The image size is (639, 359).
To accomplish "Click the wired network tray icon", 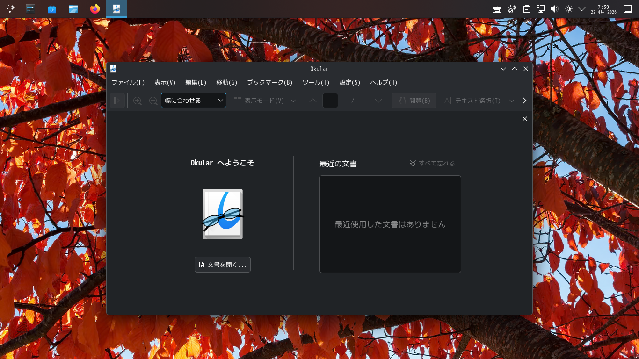I will [541, 9].
